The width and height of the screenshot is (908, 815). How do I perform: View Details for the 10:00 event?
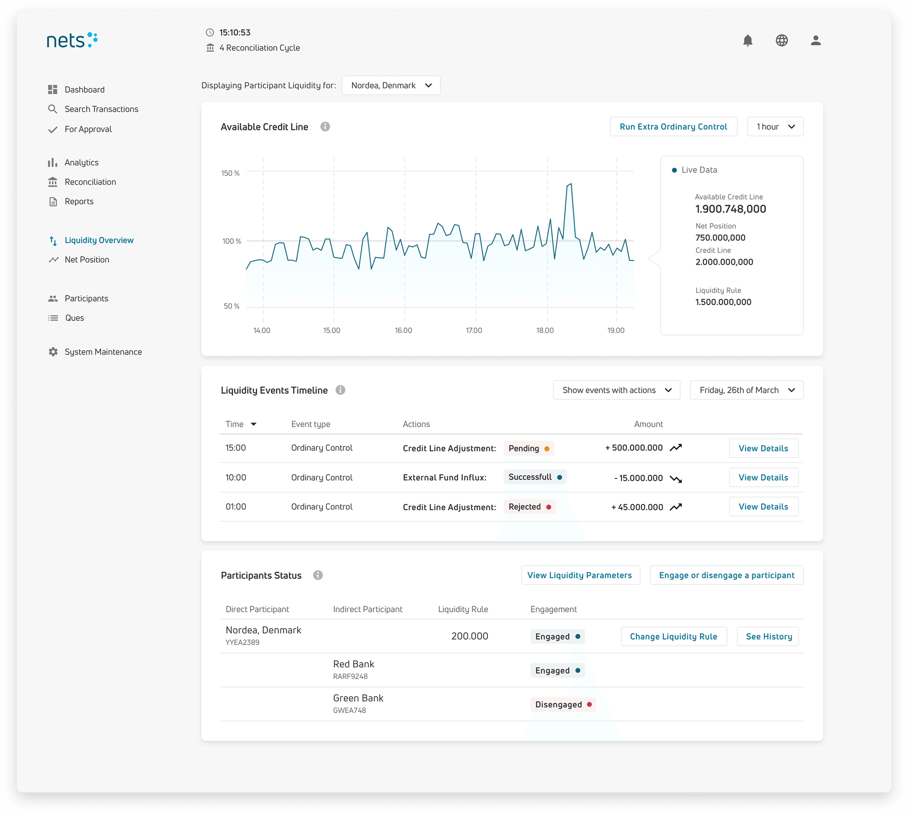(763, 478)
